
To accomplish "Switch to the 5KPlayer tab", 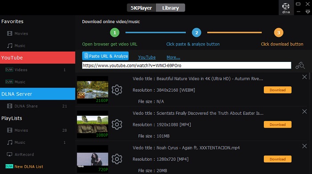I will (141, 8).
